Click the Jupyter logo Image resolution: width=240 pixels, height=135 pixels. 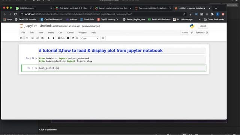tap(28, 26)
